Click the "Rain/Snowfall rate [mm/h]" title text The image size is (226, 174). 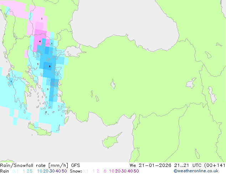pos(34,165)
